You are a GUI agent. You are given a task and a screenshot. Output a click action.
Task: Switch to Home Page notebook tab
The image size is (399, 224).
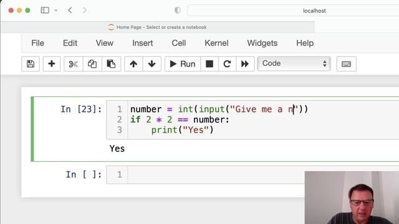pos(157,27)
